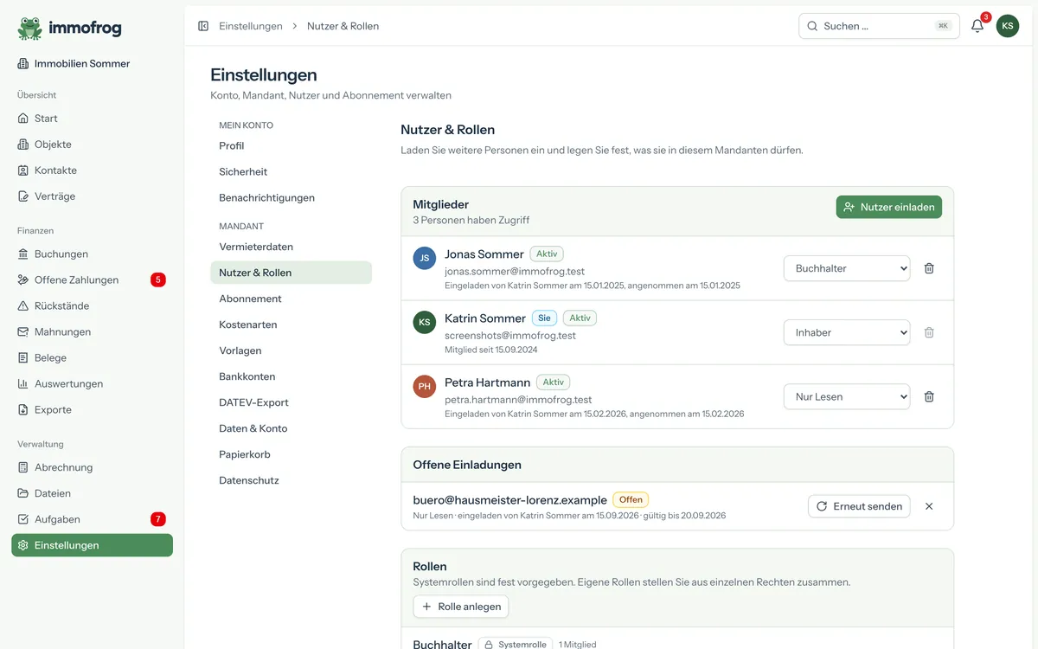Click Katrin Sommer's KS avatar in list
Image resolution: width=1038 pixels, height=649 pixels.
pos(425,322)
